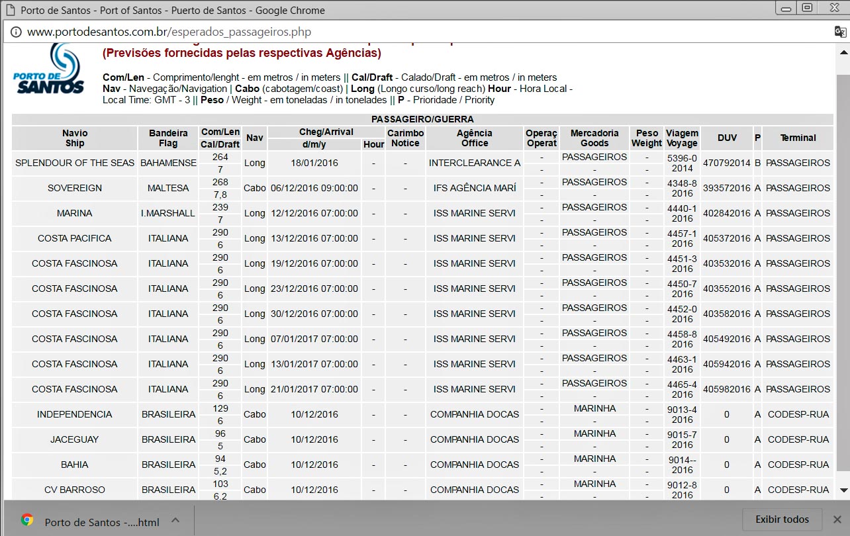Click the 'Agência Office' column header
850x536 pixels.
click(475, 138)
